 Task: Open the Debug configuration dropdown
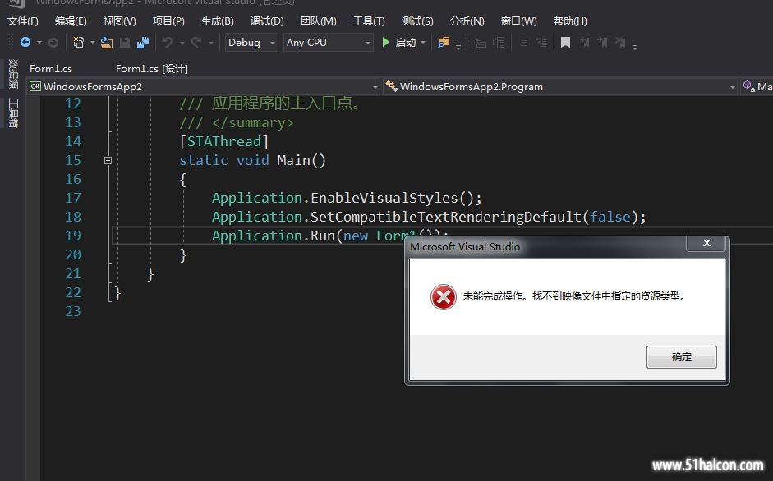click(x=251, y=43)
